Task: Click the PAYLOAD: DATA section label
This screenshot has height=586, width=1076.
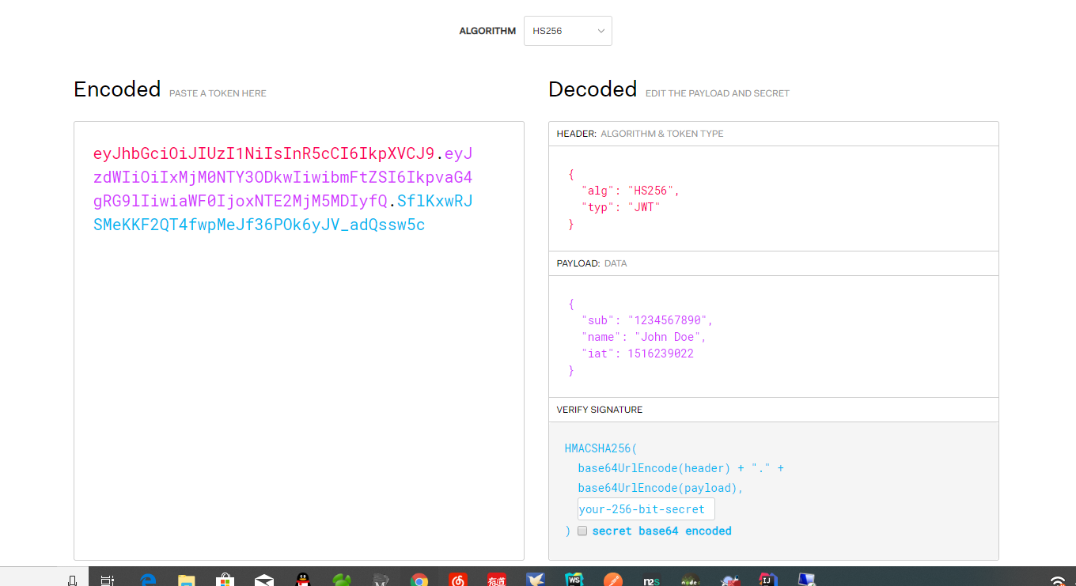Action: click(592, 263)
